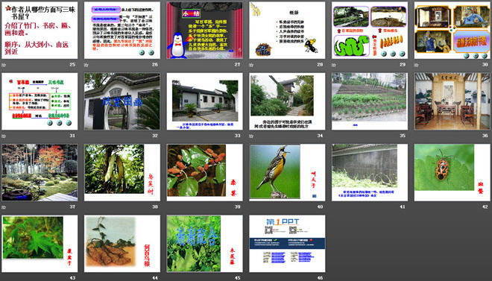Select slide 32 showing the round moon gate

point(122,101)
